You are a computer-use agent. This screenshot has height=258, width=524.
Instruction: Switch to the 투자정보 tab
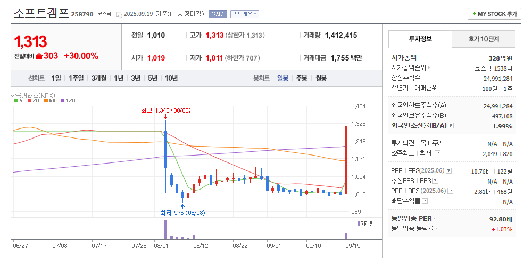[420, 39]
